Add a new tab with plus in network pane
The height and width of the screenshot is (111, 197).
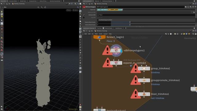click(126, 28)
